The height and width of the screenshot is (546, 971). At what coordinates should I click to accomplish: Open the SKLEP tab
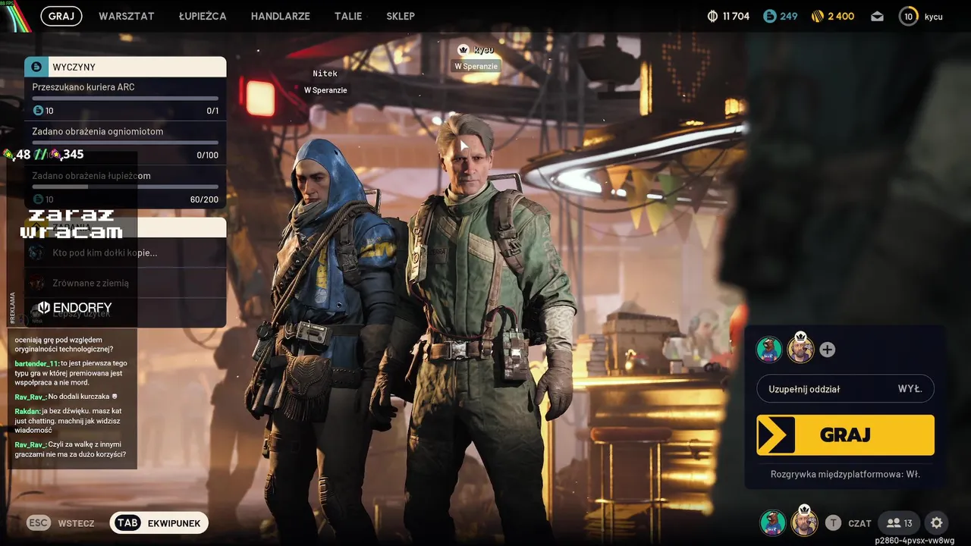[401, 16]
